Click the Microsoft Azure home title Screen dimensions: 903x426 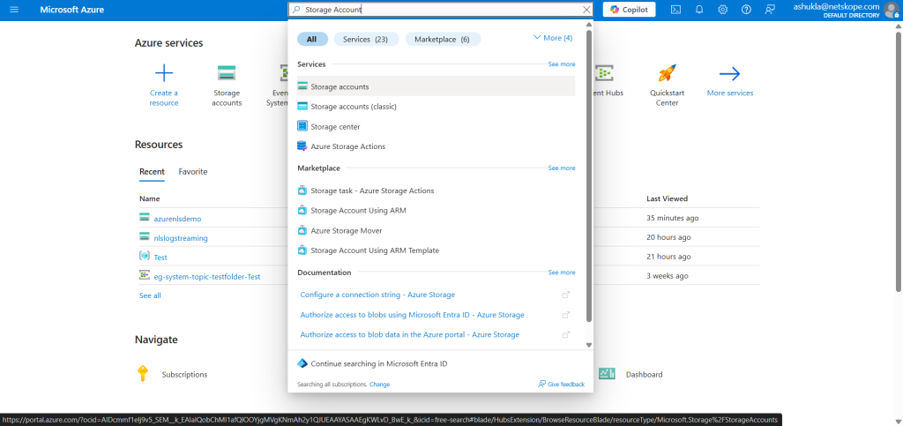[71, 10]
